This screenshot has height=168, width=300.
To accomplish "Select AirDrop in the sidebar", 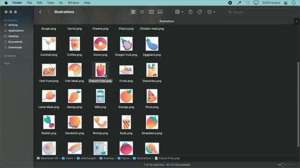I will (13, 25).
